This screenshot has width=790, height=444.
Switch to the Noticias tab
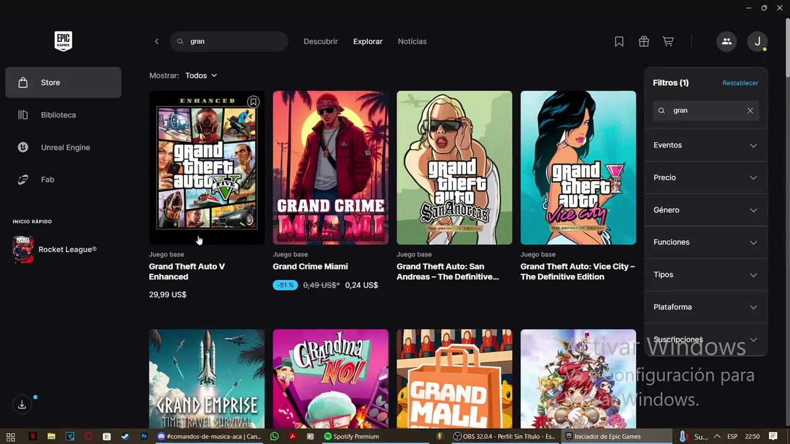tap(412, 41)
